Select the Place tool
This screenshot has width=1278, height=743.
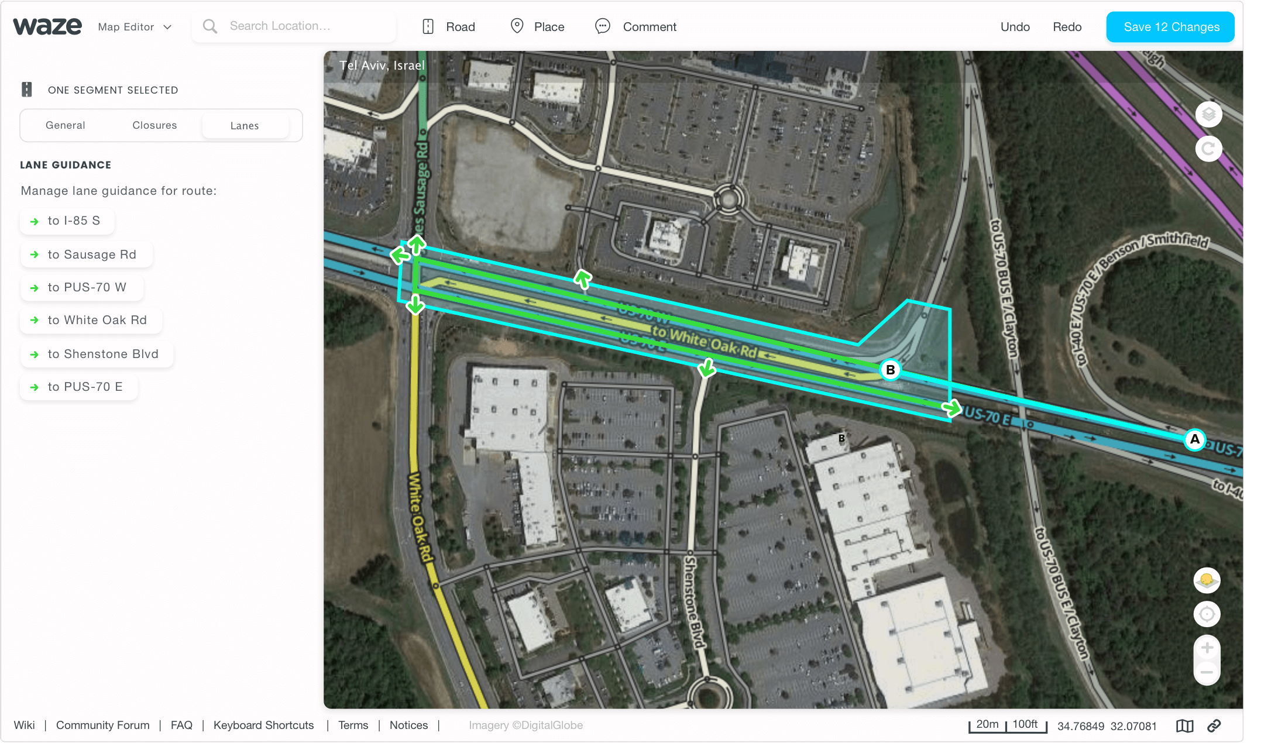point(537,27)
